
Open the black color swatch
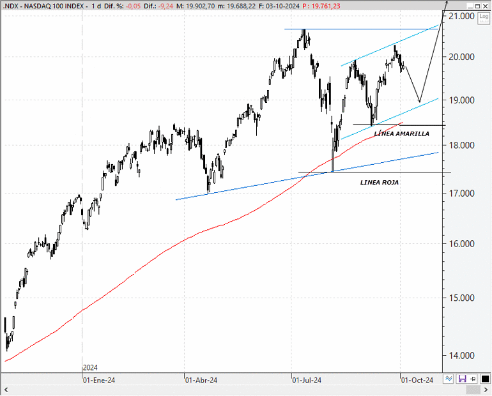[x=485, y=379]
